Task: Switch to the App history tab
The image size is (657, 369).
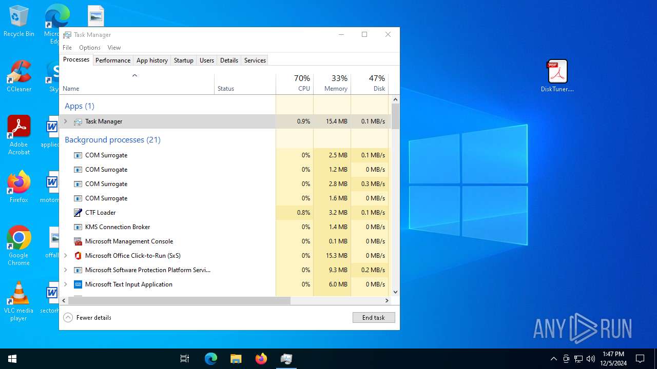Action: pos(152,60)
